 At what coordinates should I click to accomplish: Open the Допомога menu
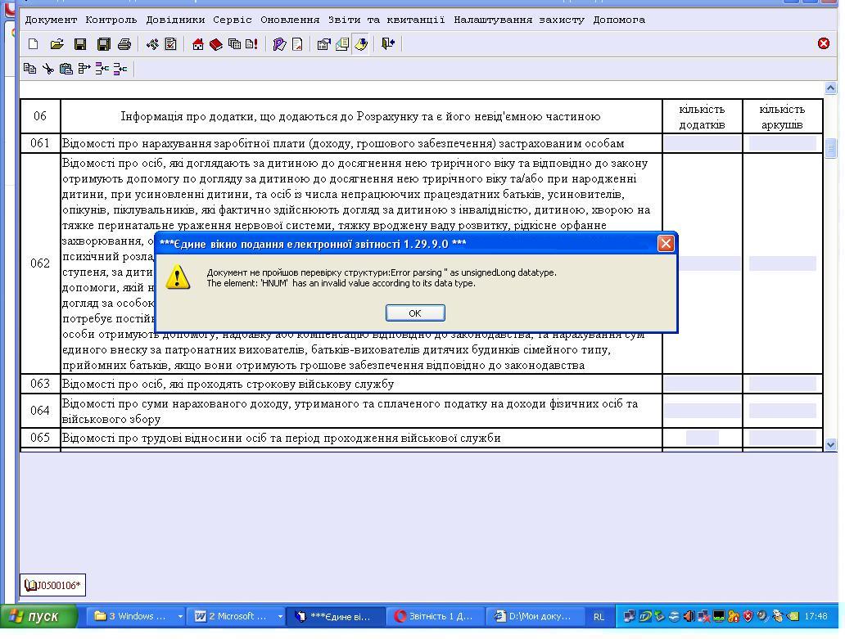pyautogui.click(x=619, y=20)
